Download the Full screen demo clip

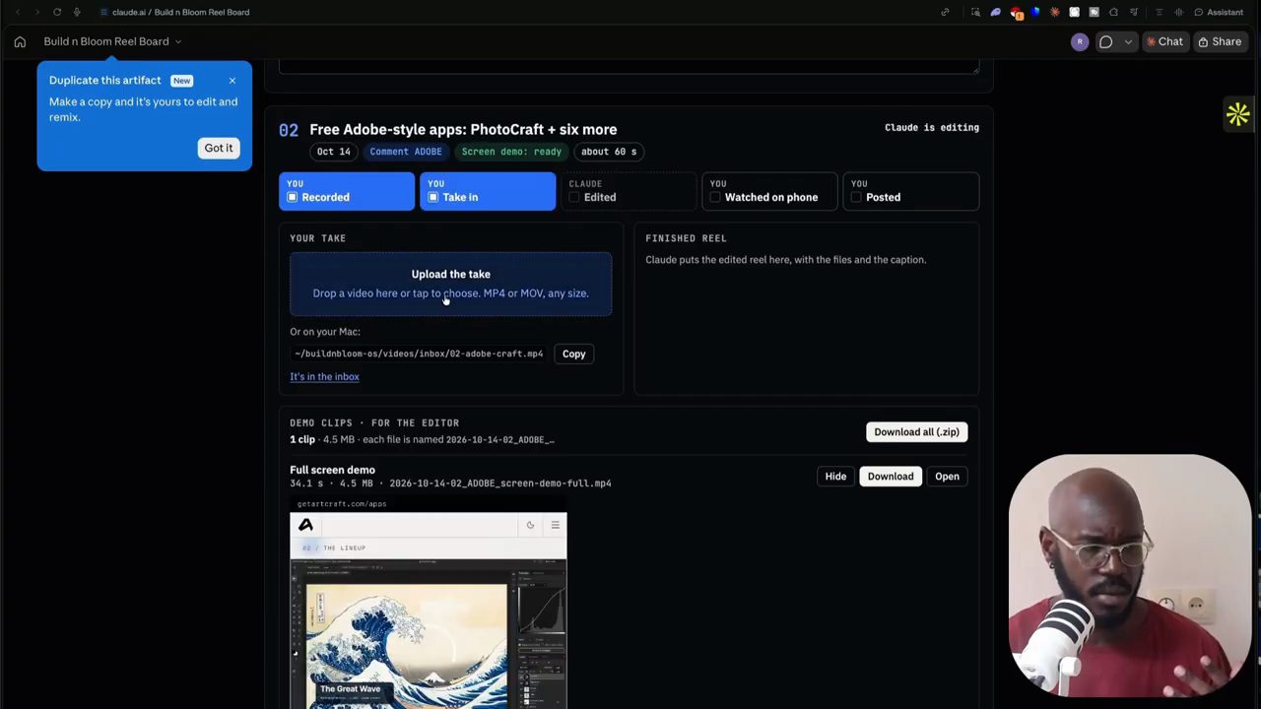891,477
